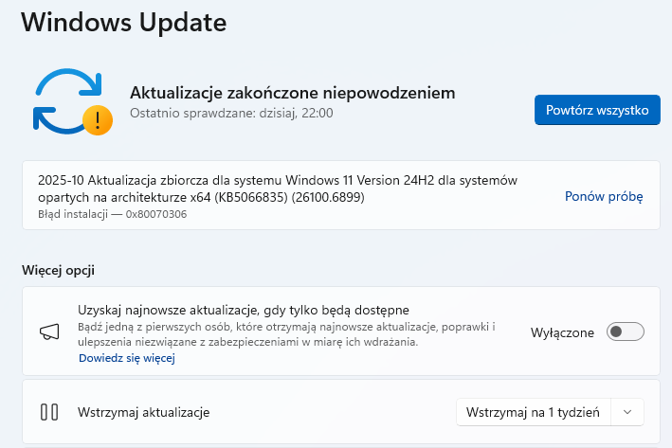Click the megaphone icon for newest updates
The image size is (672, 448).
click(x=49, y=332)
